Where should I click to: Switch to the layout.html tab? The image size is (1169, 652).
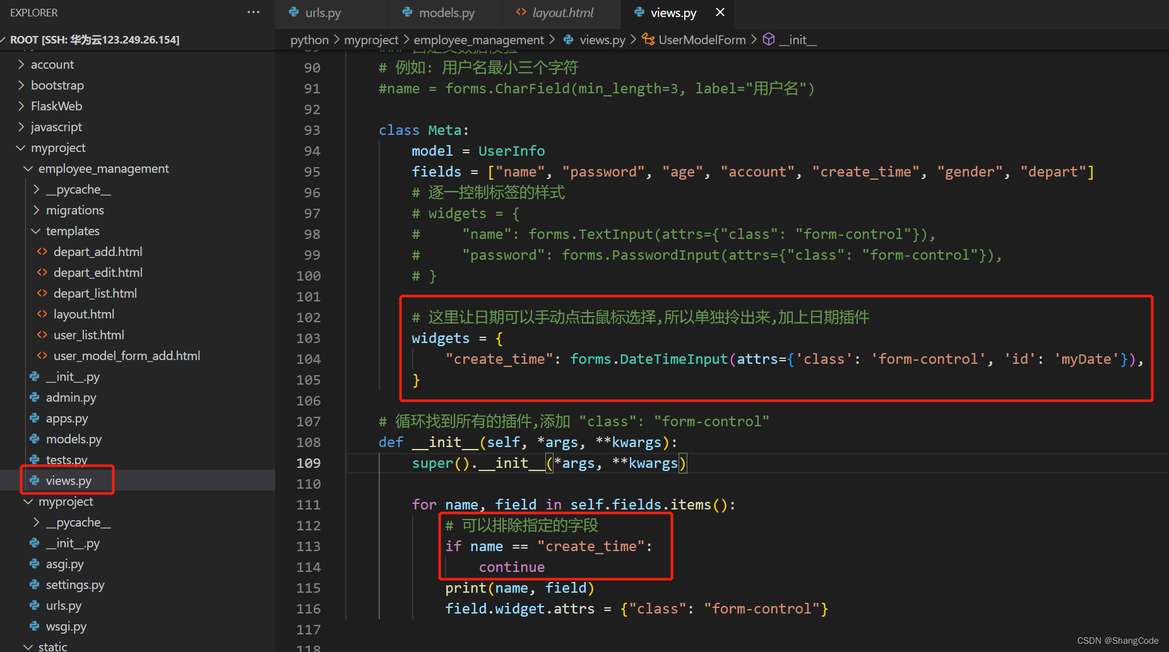(561, 13)
